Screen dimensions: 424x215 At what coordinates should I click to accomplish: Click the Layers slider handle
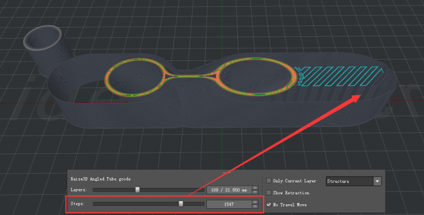[x=137, y=190]
